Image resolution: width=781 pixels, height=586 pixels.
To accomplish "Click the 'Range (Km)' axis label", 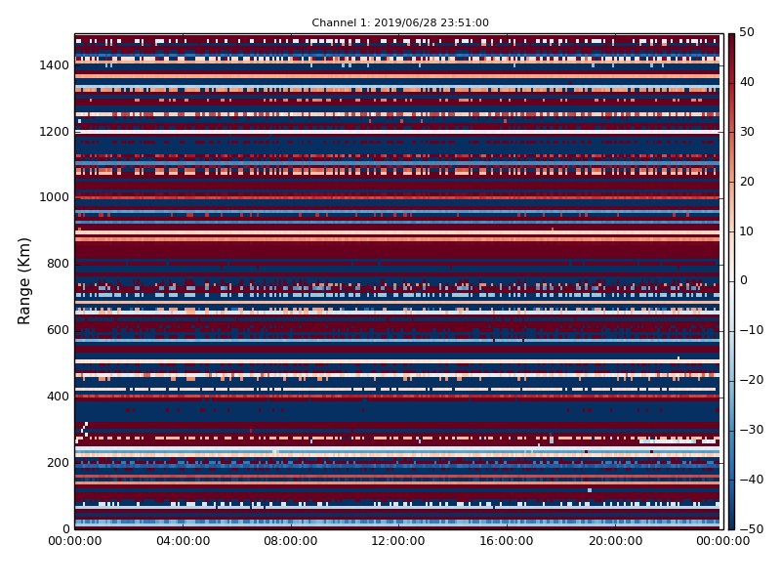I will point(23,281).
